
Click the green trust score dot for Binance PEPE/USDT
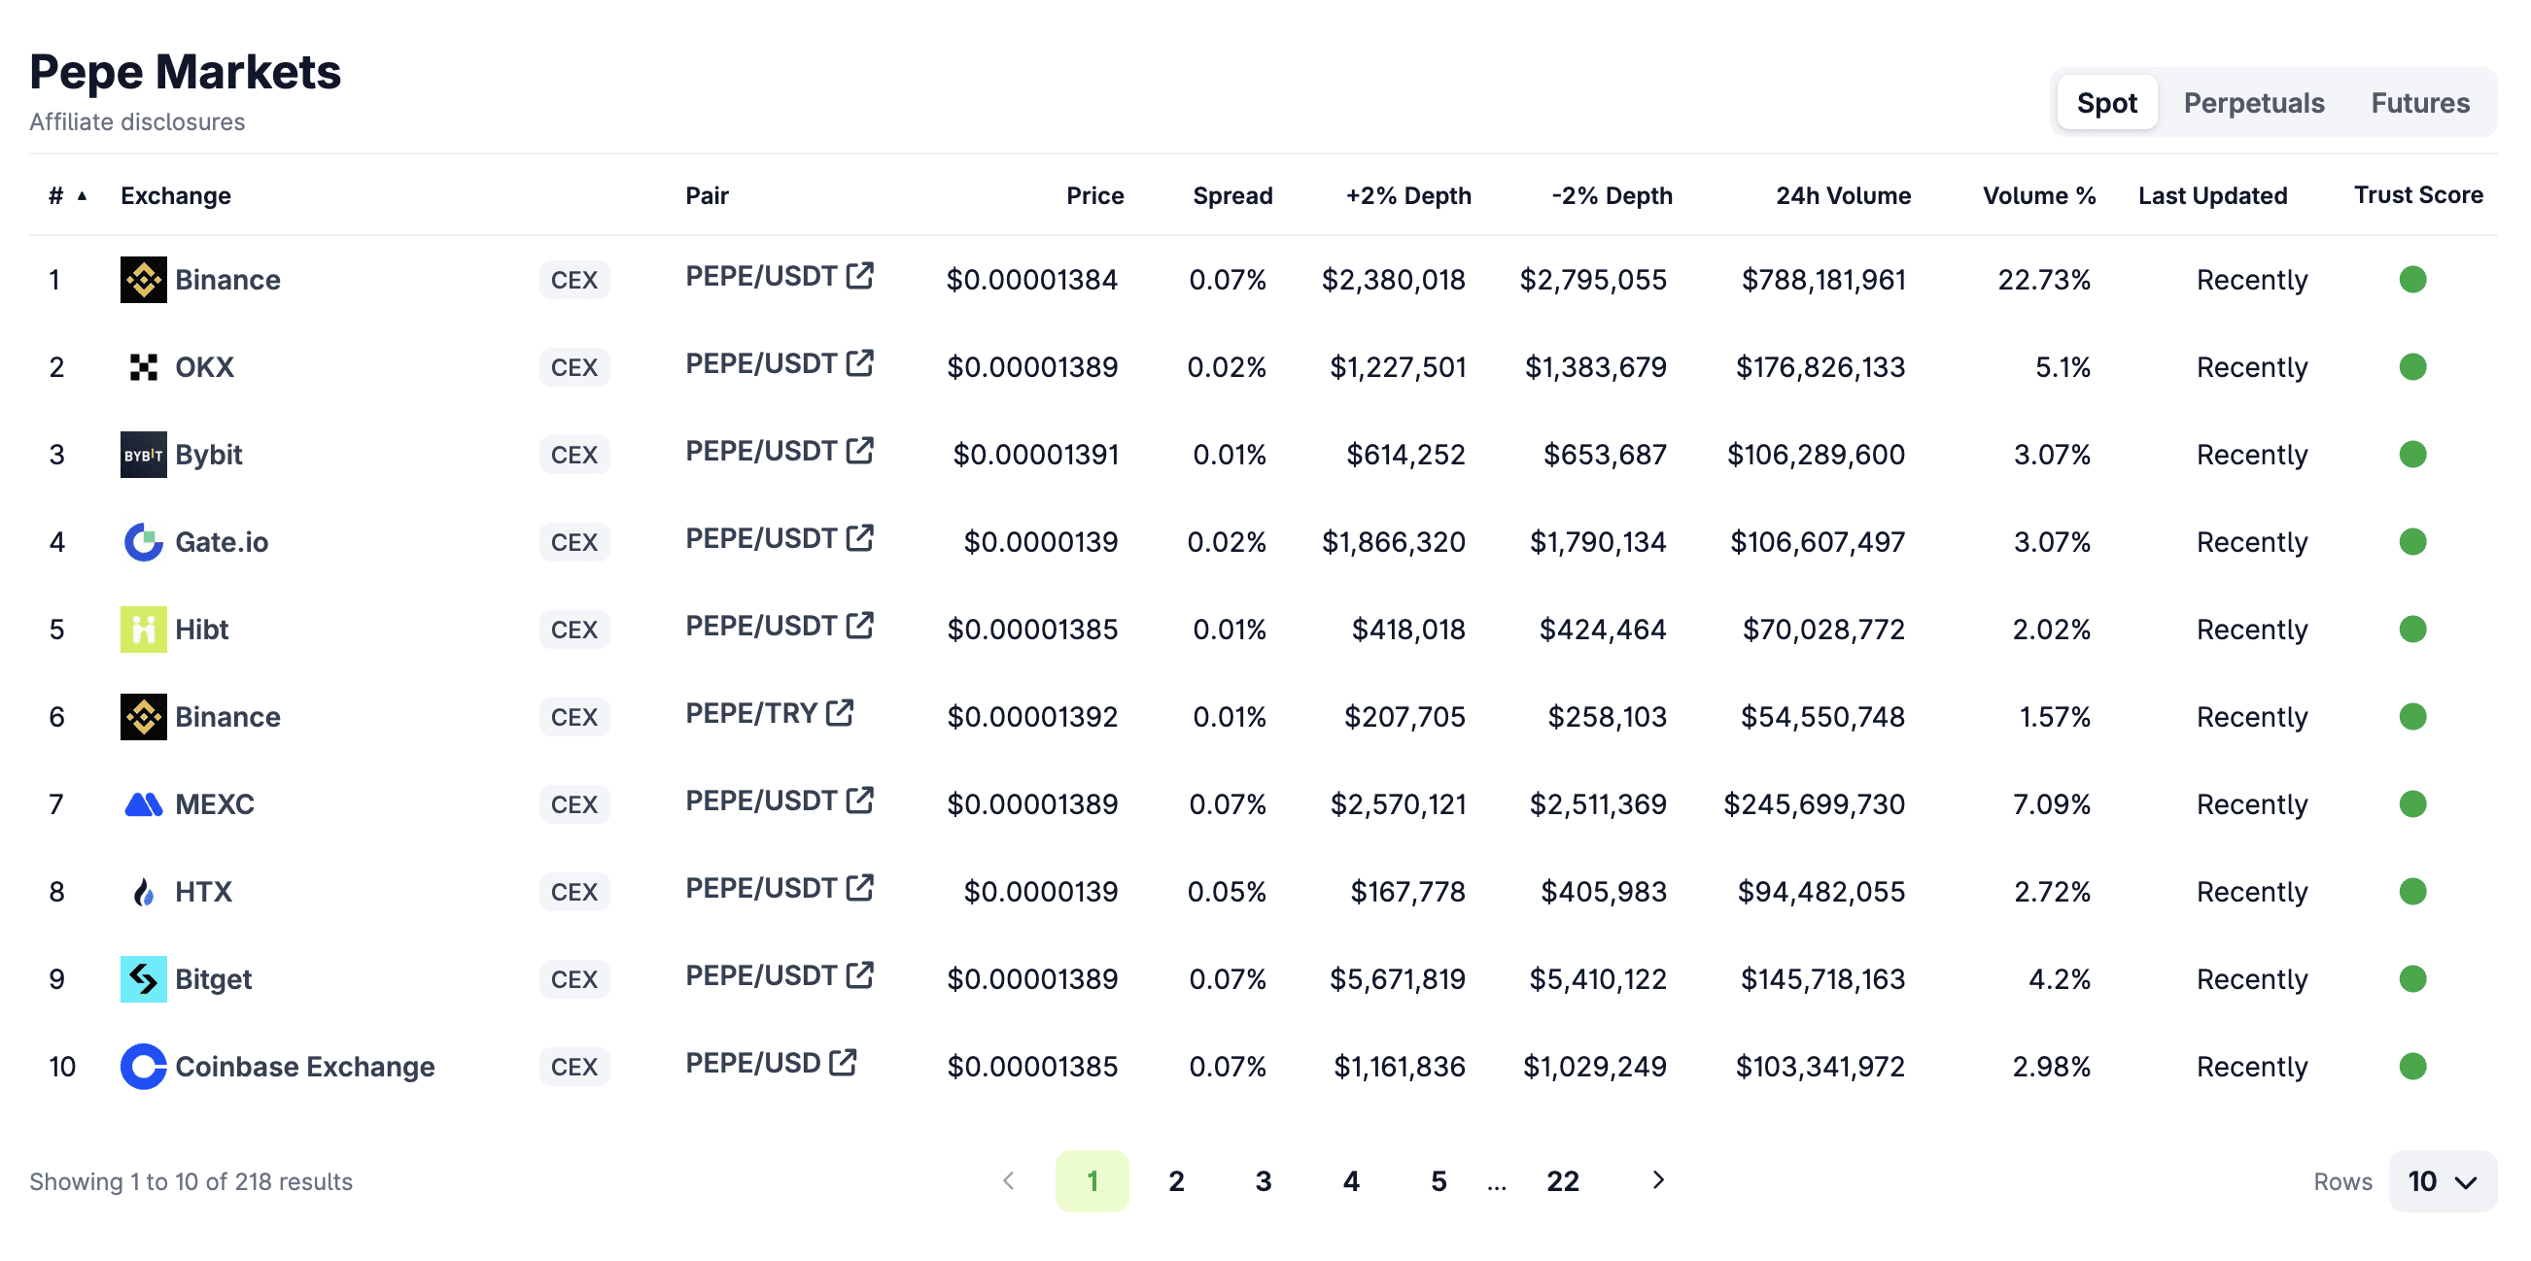pyautogui.click(x=2412, y=280)
